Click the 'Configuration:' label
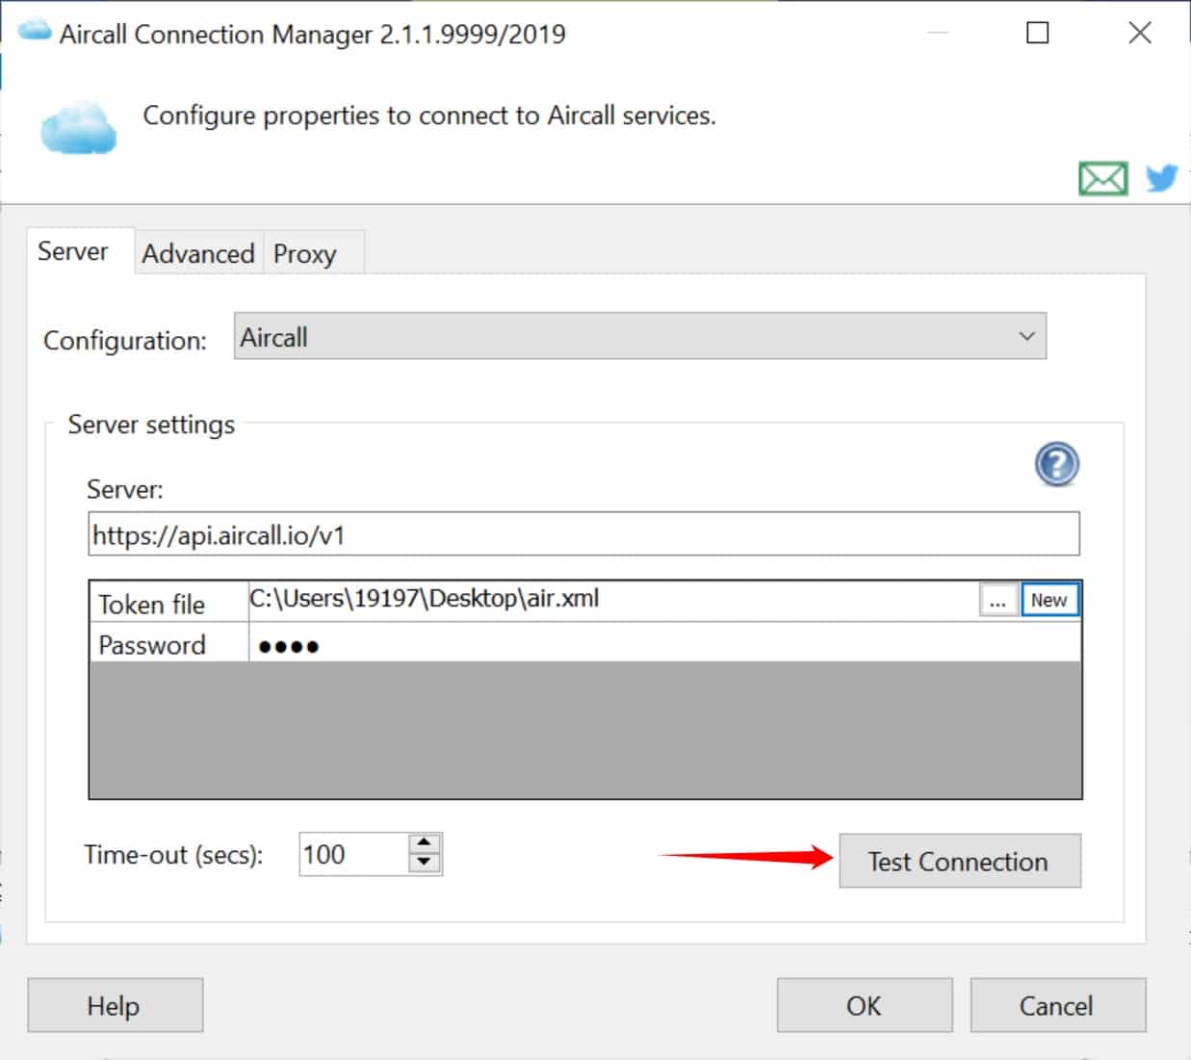 tap(125, 341)
